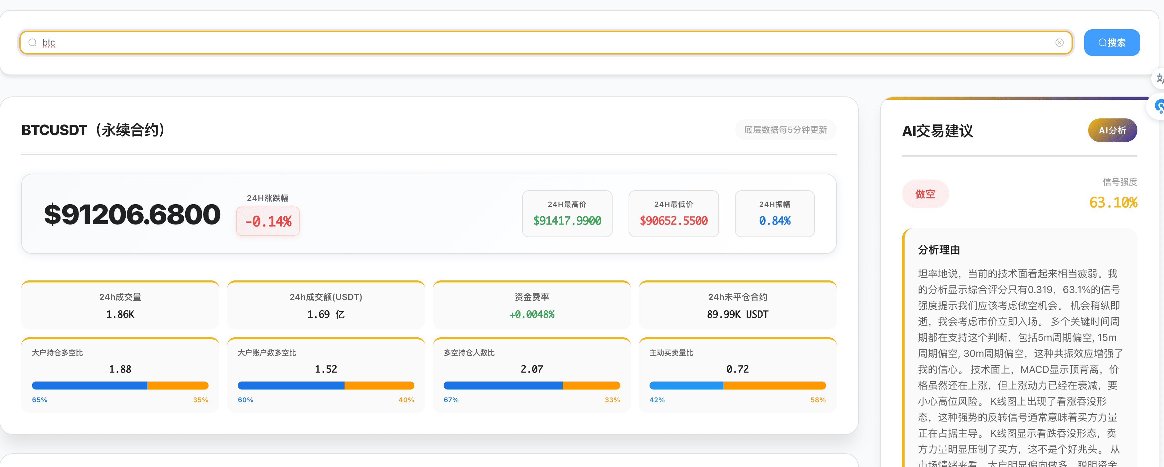
Task: Select the 24H最高价 card
Action: coord(567,214)
